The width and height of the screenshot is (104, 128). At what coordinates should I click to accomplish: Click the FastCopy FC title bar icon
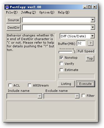coord(7,7)
